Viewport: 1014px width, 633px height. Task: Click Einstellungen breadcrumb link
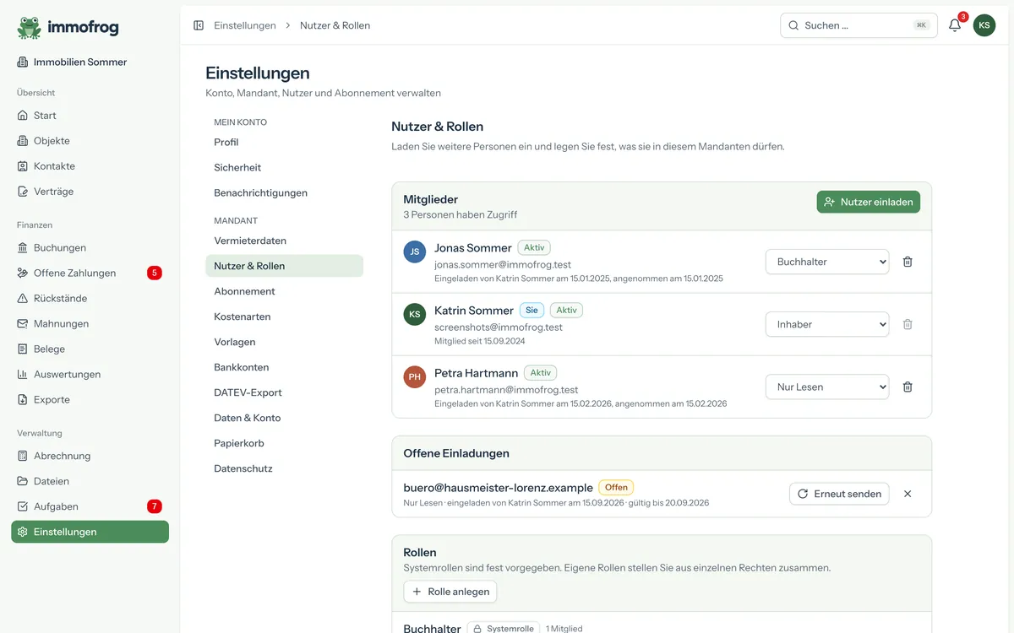pos(245,25)
